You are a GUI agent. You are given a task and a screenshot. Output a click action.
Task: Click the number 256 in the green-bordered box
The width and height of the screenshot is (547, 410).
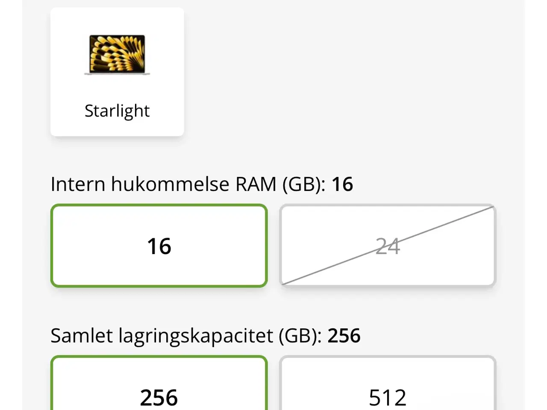click(159, 398)
